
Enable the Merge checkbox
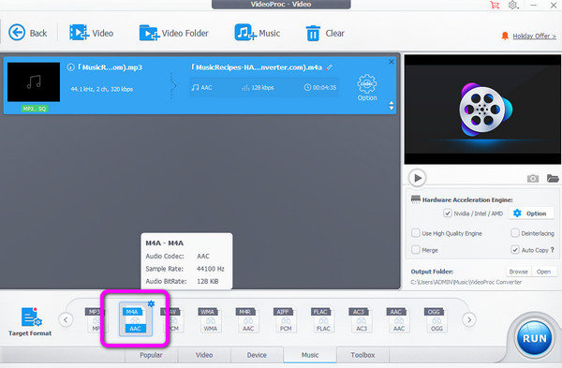tap(415, 249)
